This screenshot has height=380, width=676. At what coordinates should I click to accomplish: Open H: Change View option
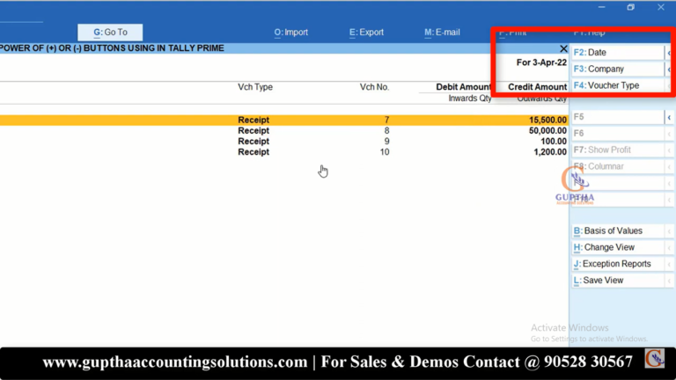(618, 247)
